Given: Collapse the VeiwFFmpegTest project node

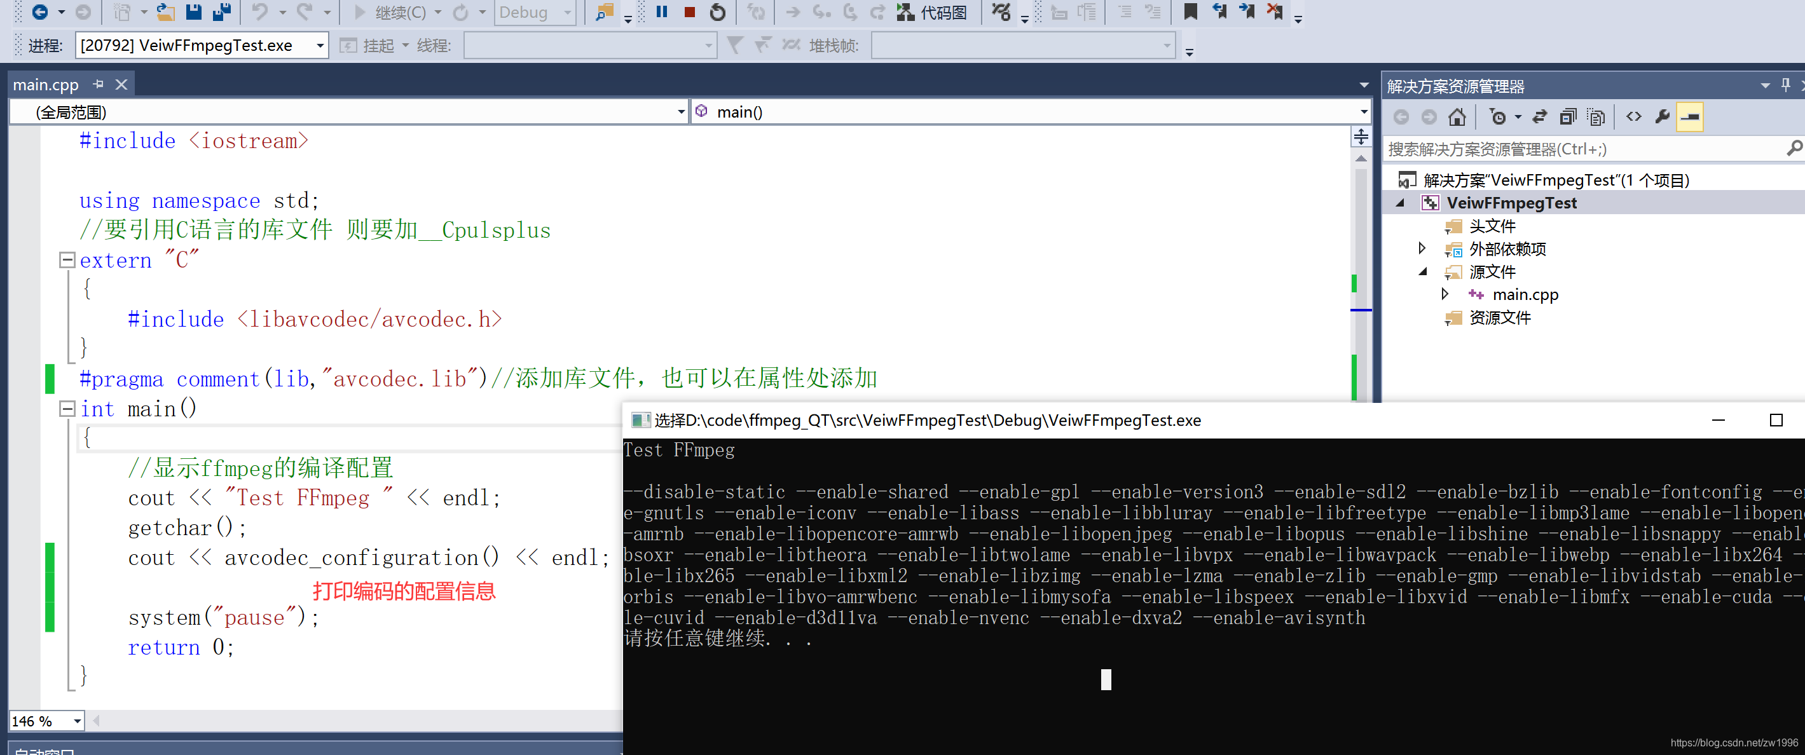Looking at the screenshot, I should coord(1400,203).
